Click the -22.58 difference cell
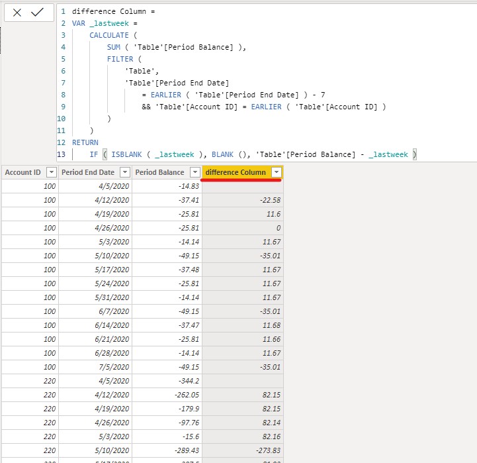Viewport: 477px width, 463px height. [243, 200]
